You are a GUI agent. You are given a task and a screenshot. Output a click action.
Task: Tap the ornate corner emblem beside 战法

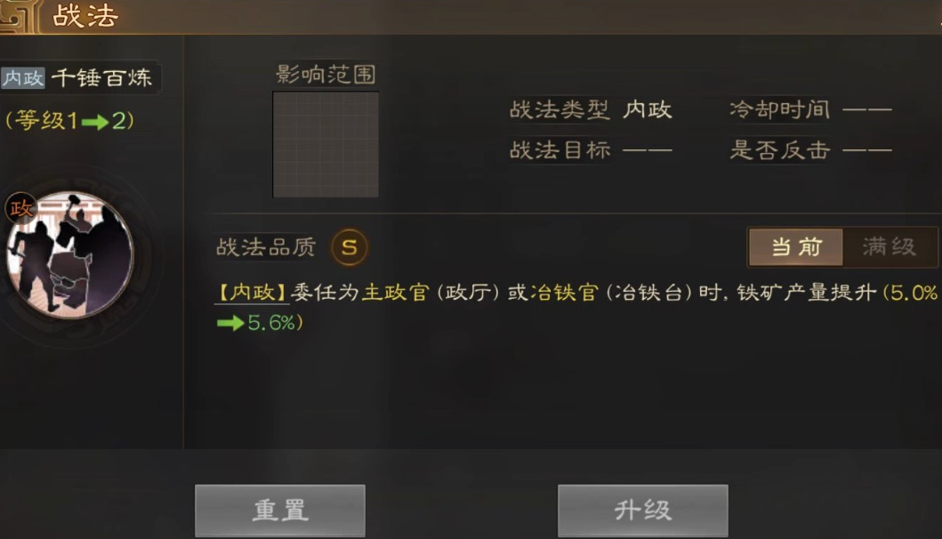pyautogui.click(x=18, y=16)
